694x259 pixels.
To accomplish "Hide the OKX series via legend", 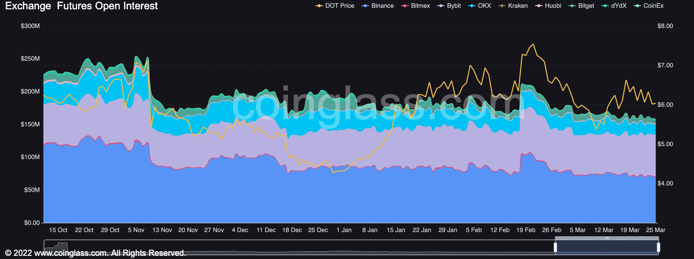I will click(x=479, y=6).
